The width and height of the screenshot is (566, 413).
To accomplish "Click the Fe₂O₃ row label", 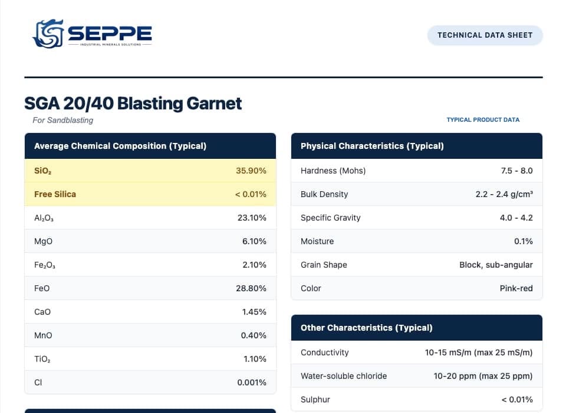I will (x=45, y=265).
